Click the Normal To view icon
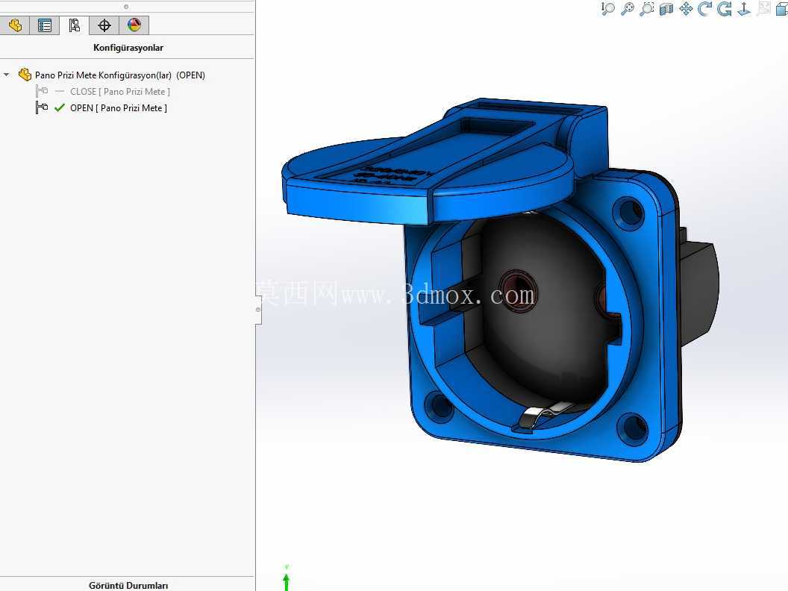 [x=744, y=8]
